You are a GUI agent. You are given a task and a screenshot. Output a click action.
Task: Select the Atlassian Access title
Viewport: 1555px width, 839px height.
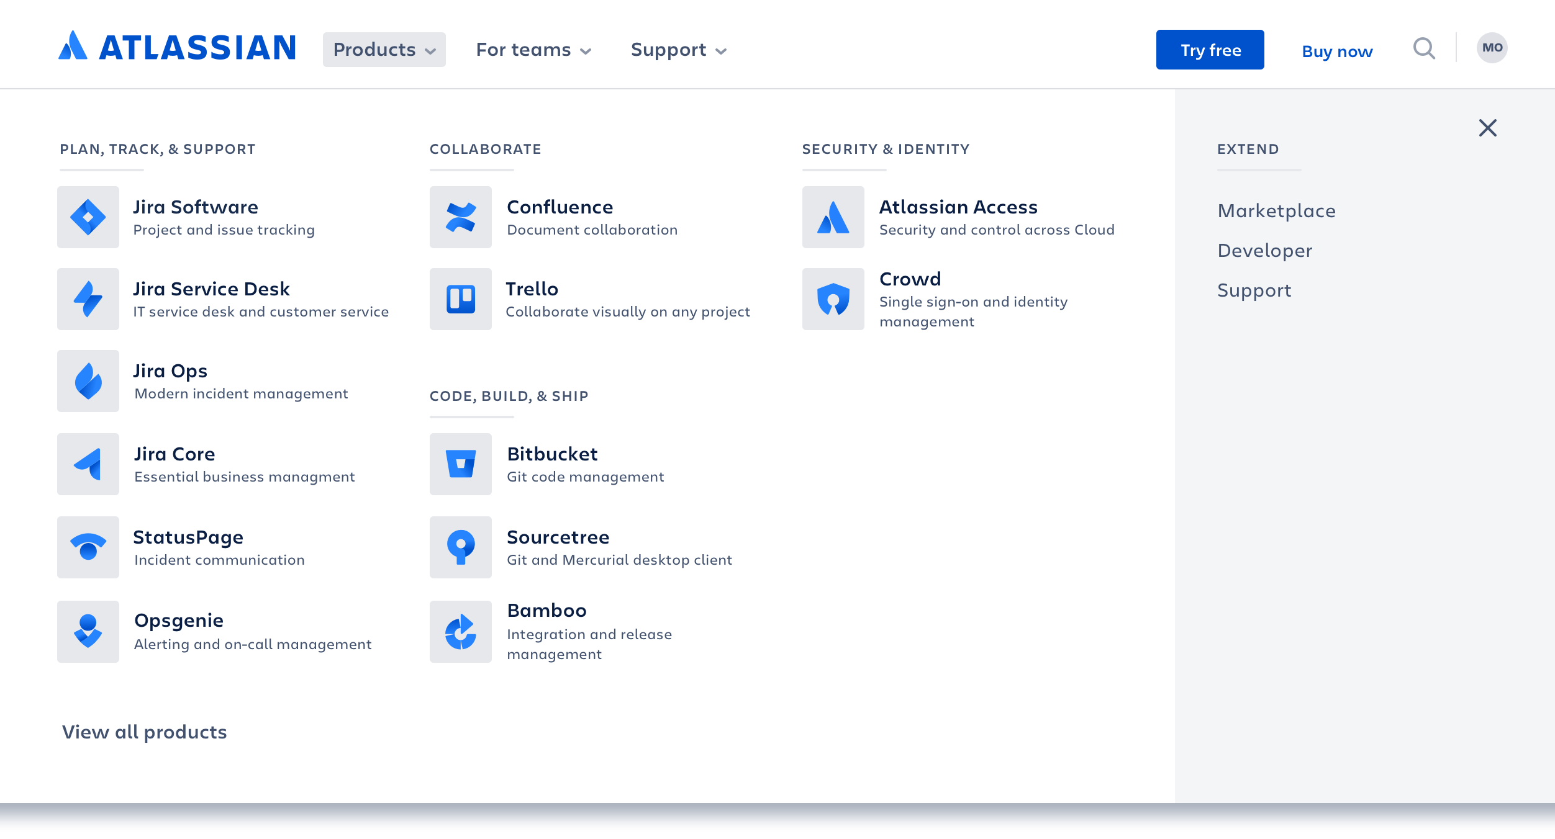tap(958, 207)
